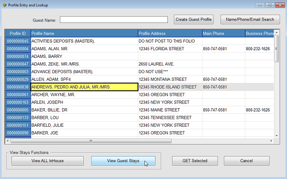This screenshot has height=179, width=287.
Task: Select BARFIELD, JULIE profile name
Action: click(x=84, y=125)
